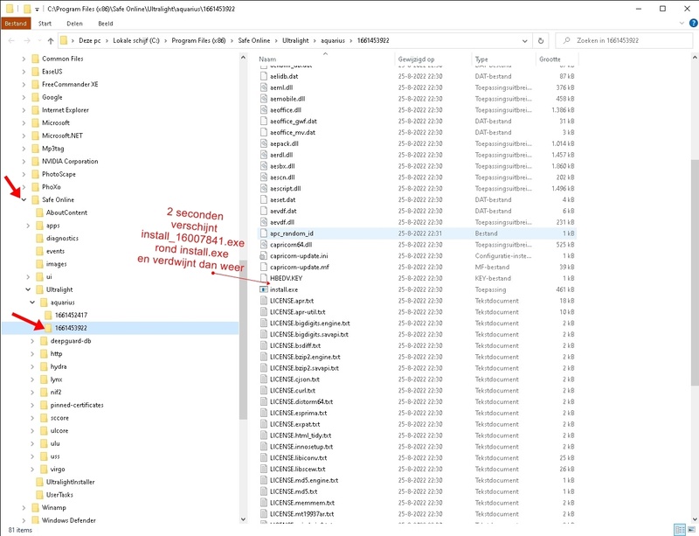This screenshot has height=536, width=699.
Task: Switch to the Start ribbon tab
Action: 45,24
